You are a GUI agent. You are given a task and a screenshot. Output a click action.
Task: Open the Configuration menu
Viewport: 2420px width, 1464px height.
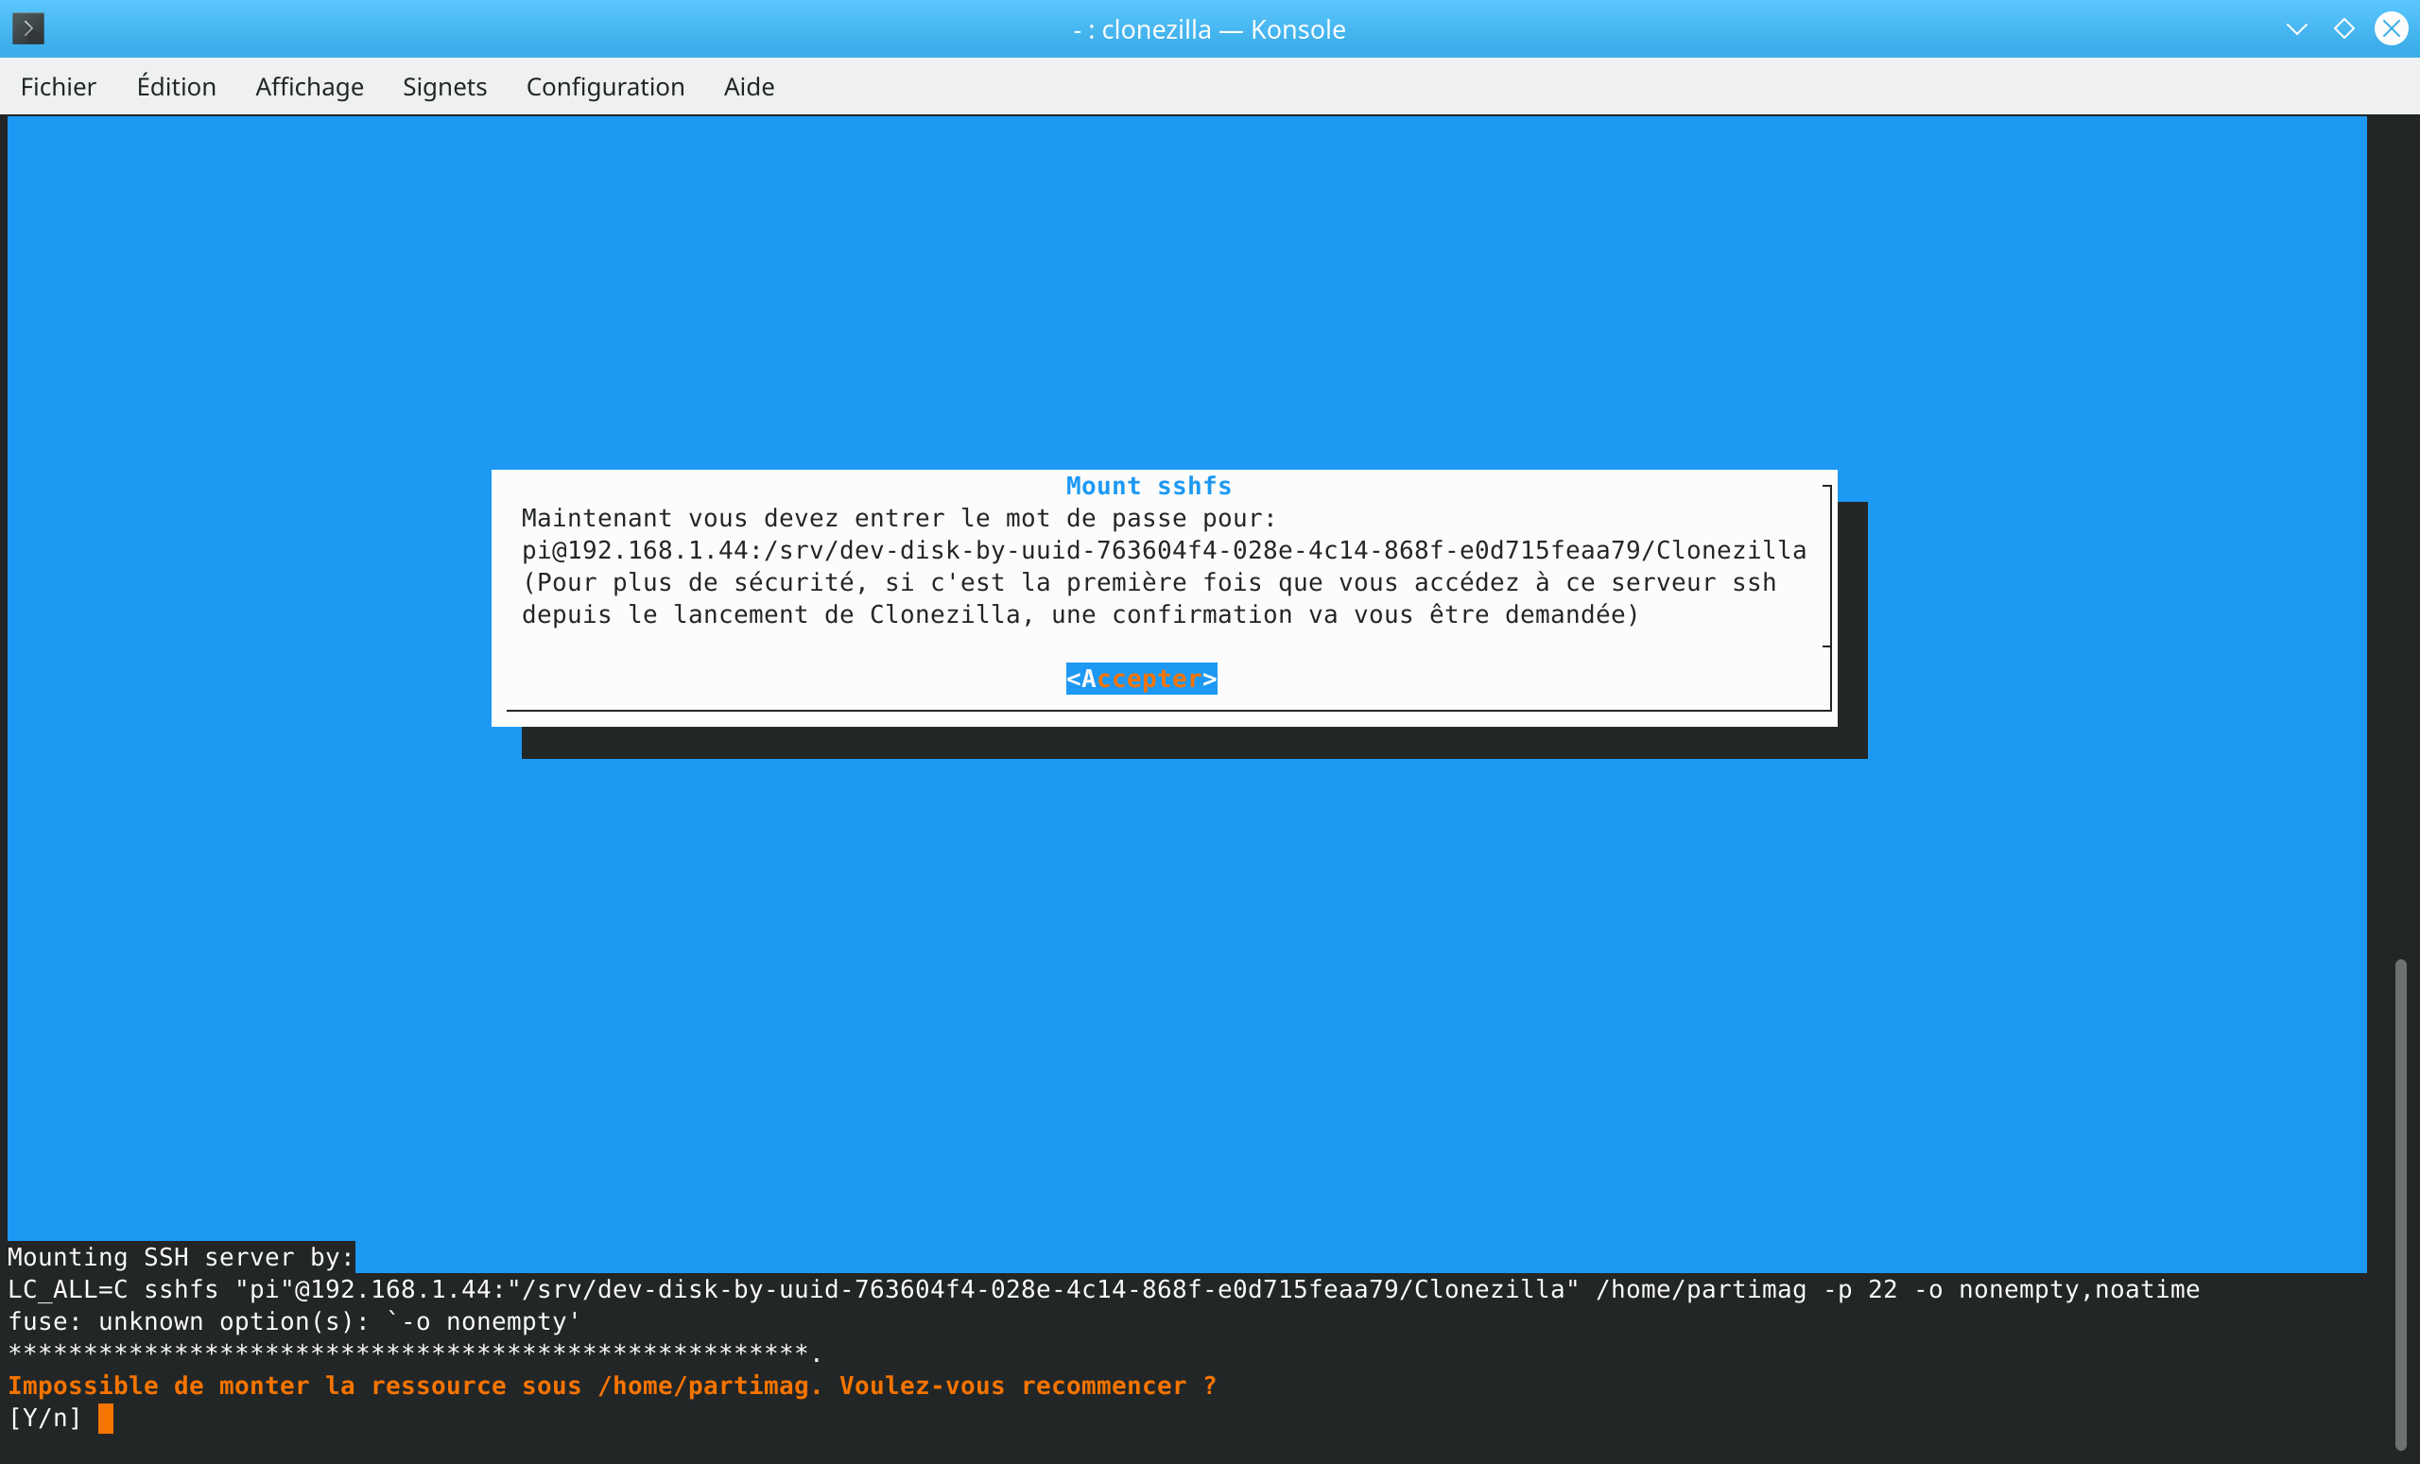(x=605, y=86)
